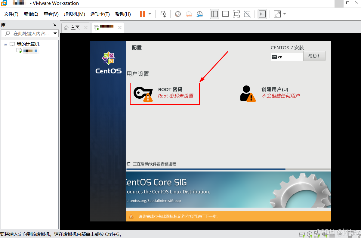Toggle the library sidebar view icon
The width and height of the screenshot is (361, 238).
(214, 14)
